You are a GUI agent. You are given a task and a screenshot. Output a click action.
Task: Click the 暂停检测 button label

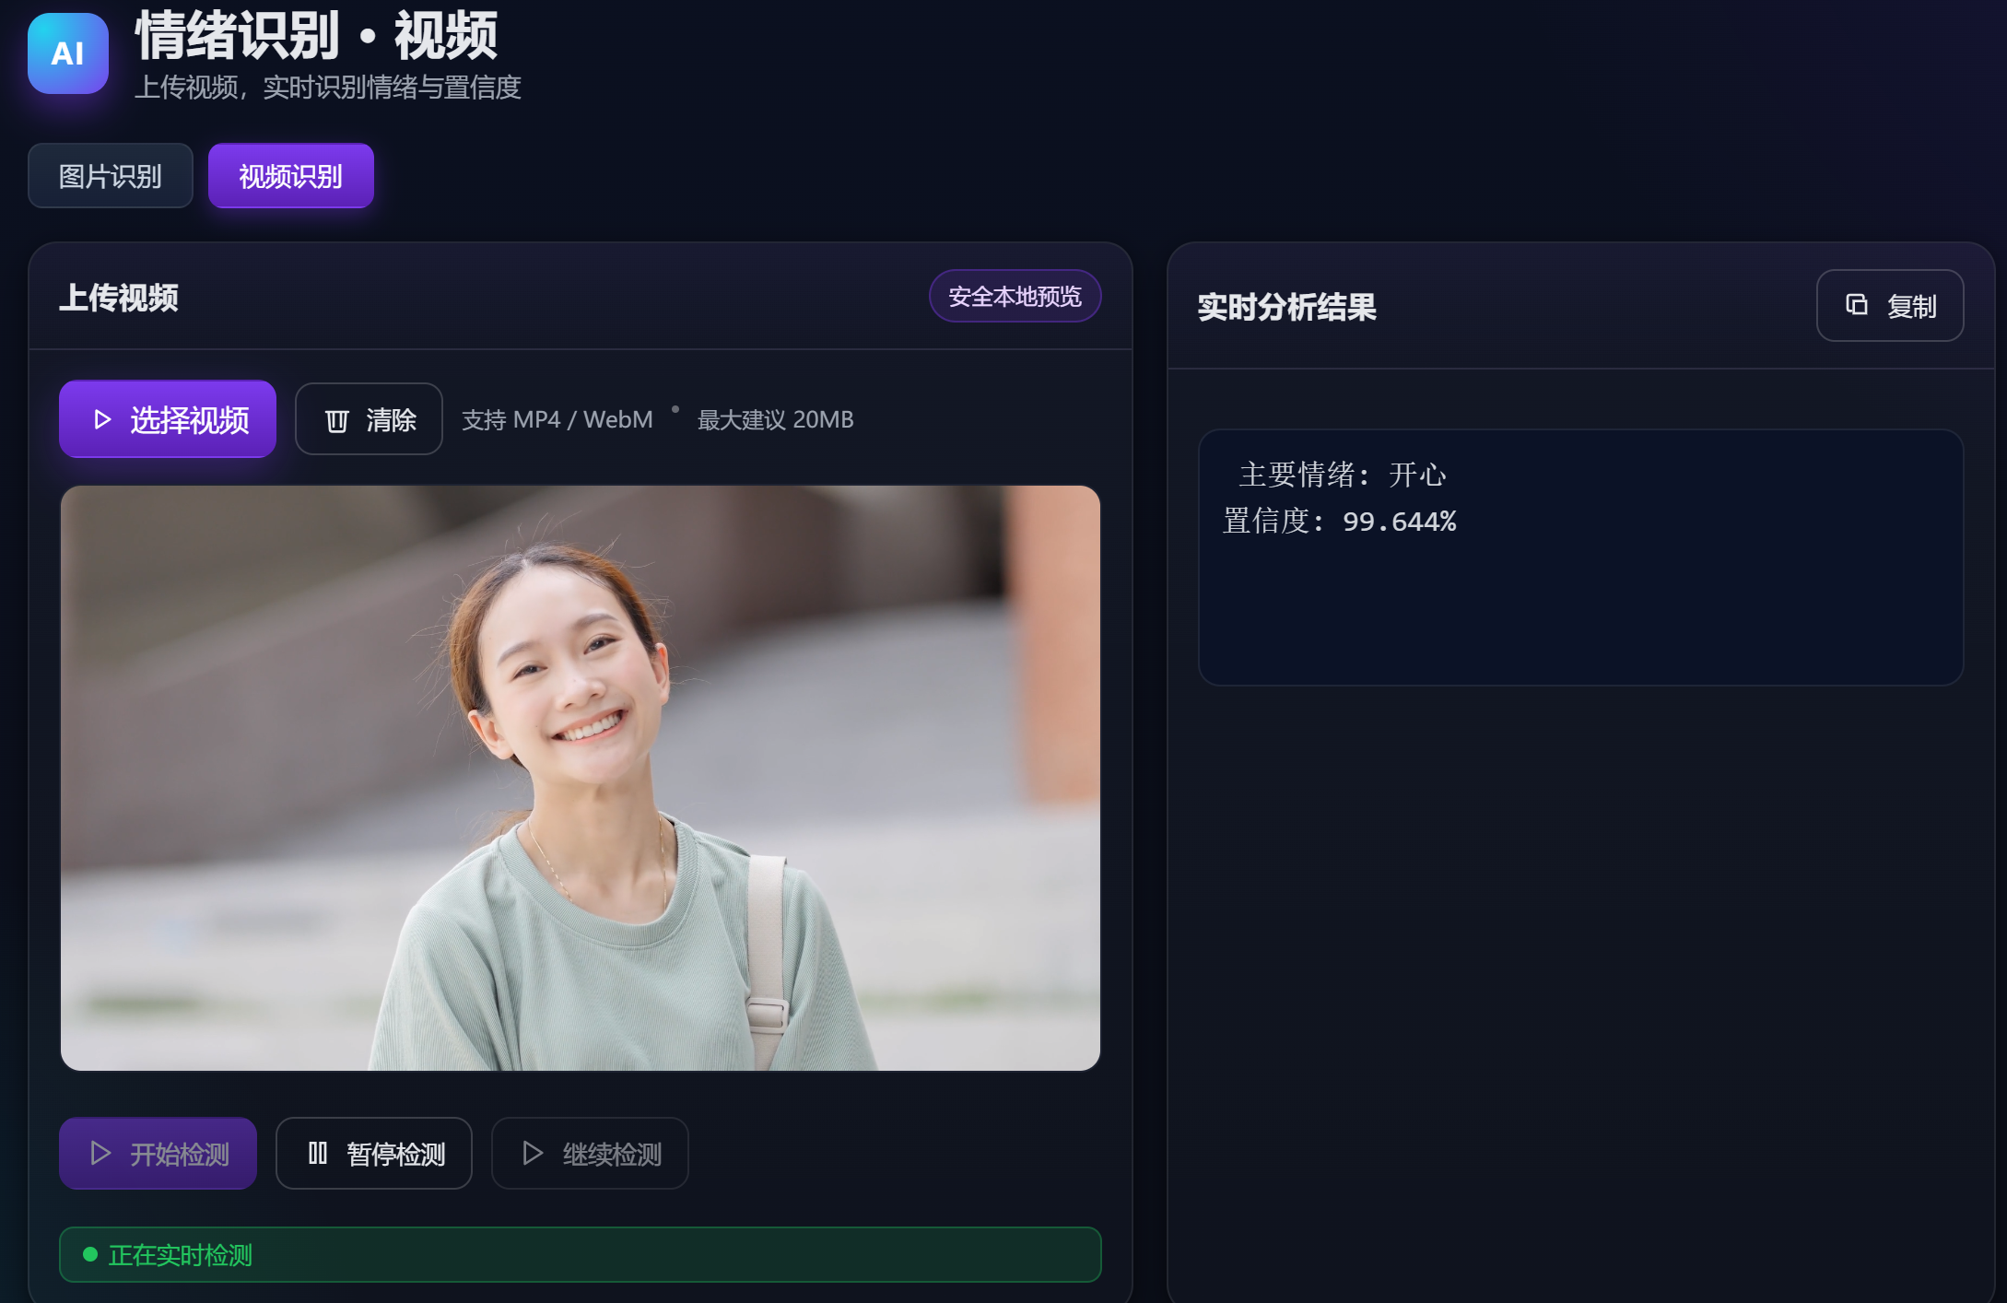(x=396, y=1154)
